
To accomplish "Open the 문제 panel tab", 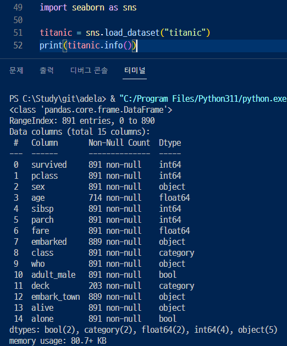I will click(16, 70).
